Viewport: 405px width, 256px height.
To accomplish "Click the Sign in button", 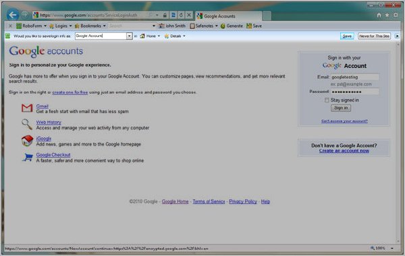I will [x=341, y=108].
